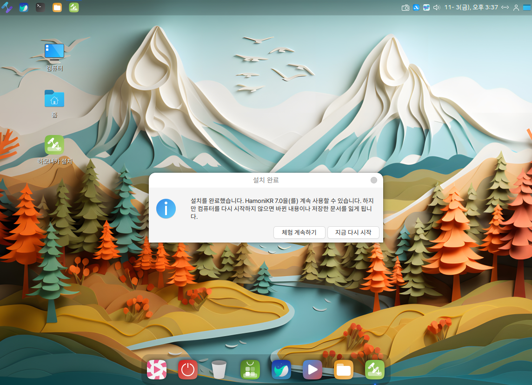The image size is (532, 385).
Task: Launch the green software store in dock
Action: (250, 370)
